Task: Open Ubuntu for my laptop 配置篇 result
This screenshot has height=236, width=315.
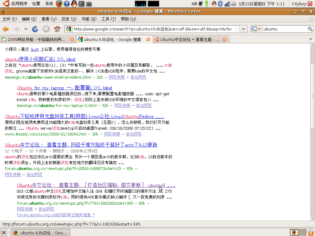Action: [x=65, y=88]
